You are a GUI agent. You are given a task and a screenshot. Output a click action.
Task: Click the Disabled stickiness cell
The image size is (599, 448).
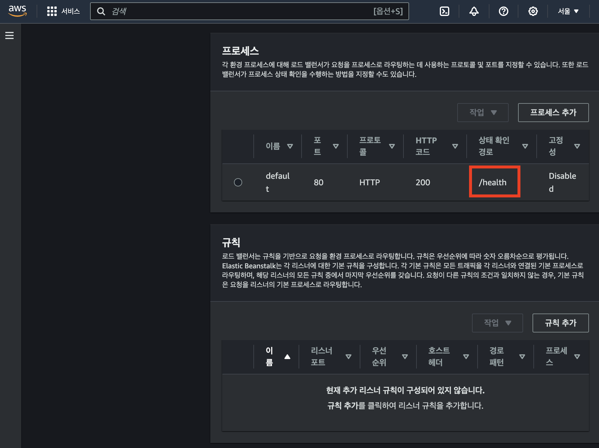[x=562, y=182]
